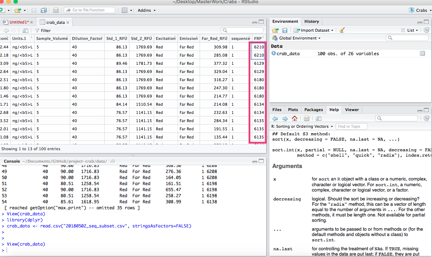Open the data viewer in a separate window
This screenshot has width=432, height=257.
click(25, 30)
